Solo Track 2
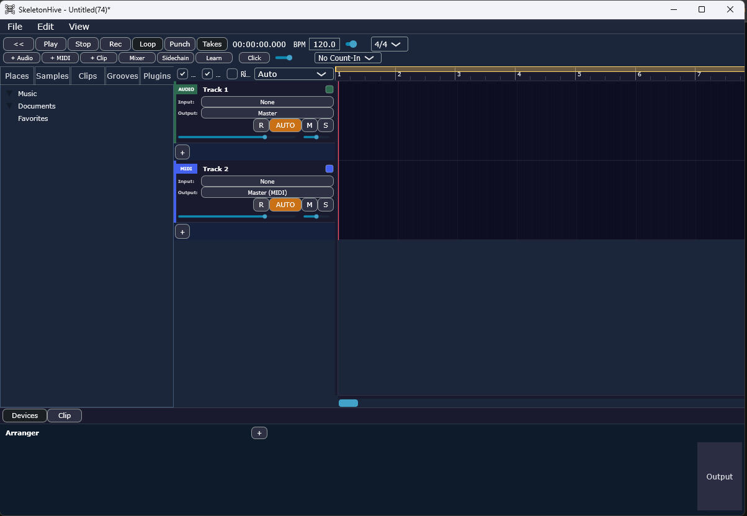Image resolution: width=747 pixels, height=516 pixels. [326, 205]
